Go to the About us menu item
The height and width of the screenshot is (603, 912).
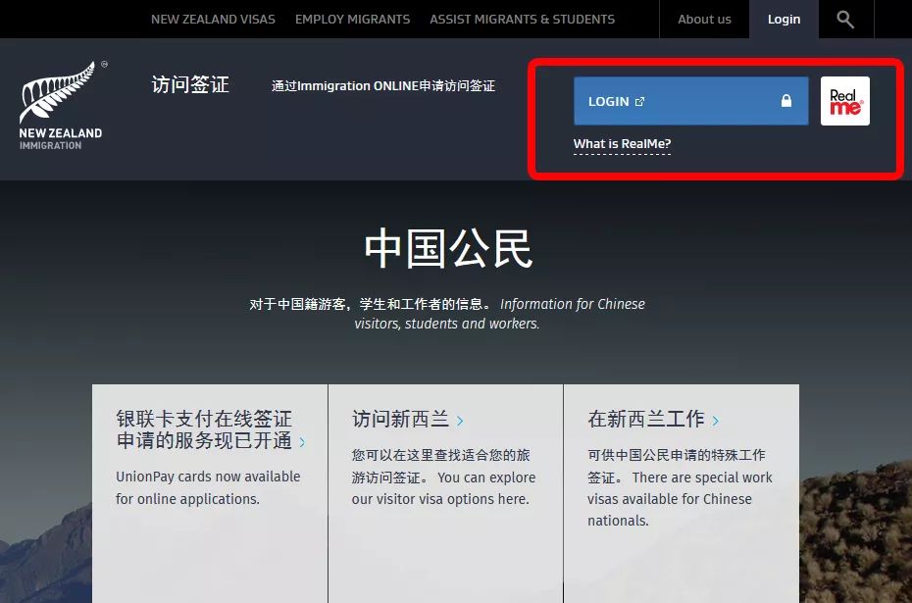point(704,20)
